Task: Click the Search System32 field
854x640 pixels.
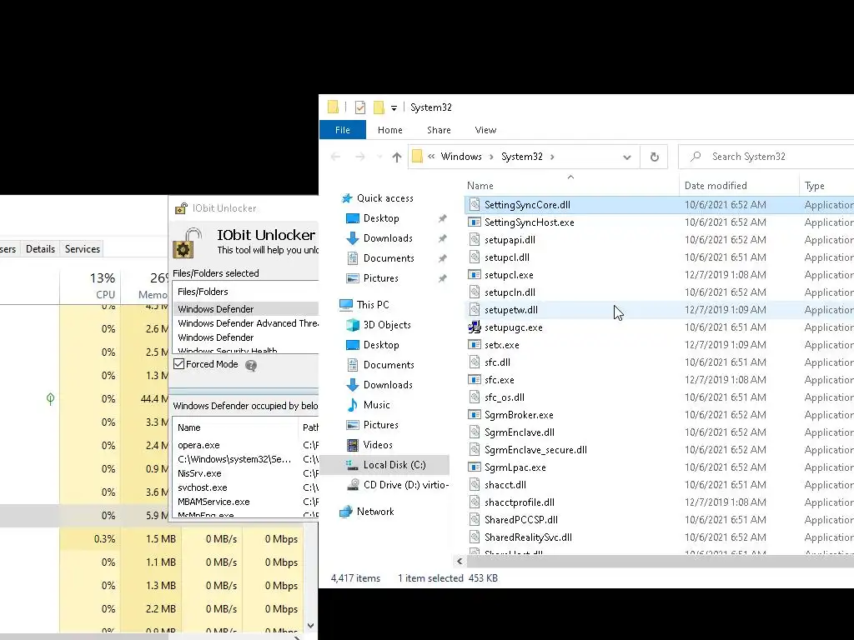Action: 767,157
